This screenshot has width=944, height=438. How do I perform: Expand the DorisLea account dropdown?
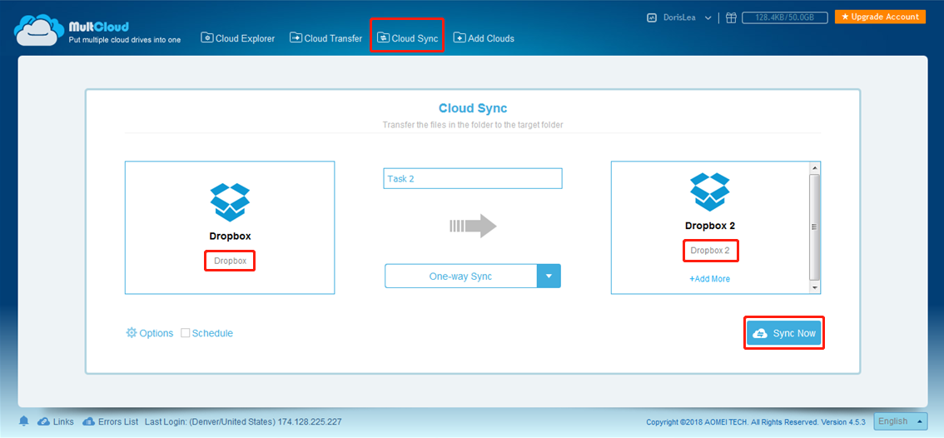(x=708, y=18)
